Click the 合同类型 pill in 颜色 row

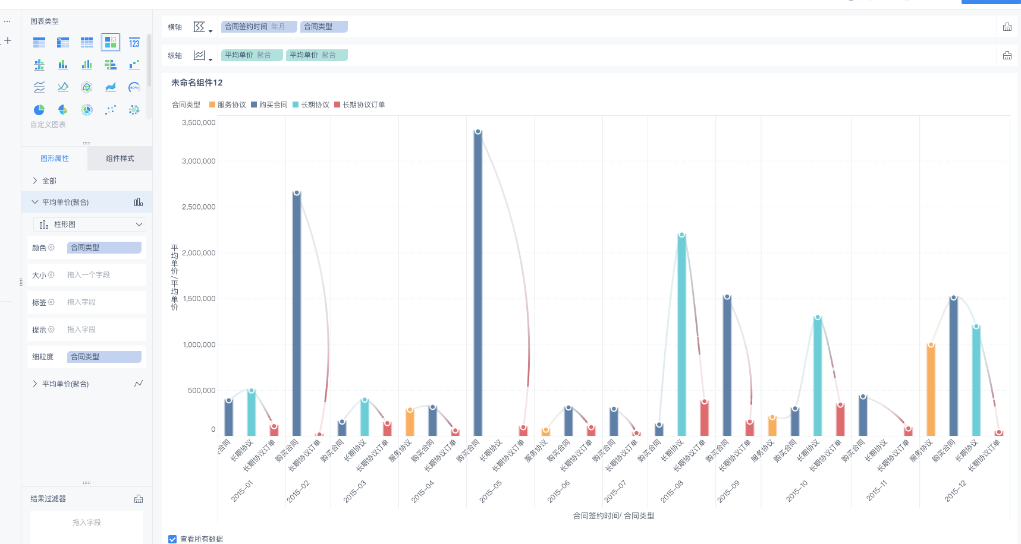coord(104,248)
